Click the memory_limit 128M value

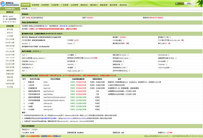pos(95,58)
